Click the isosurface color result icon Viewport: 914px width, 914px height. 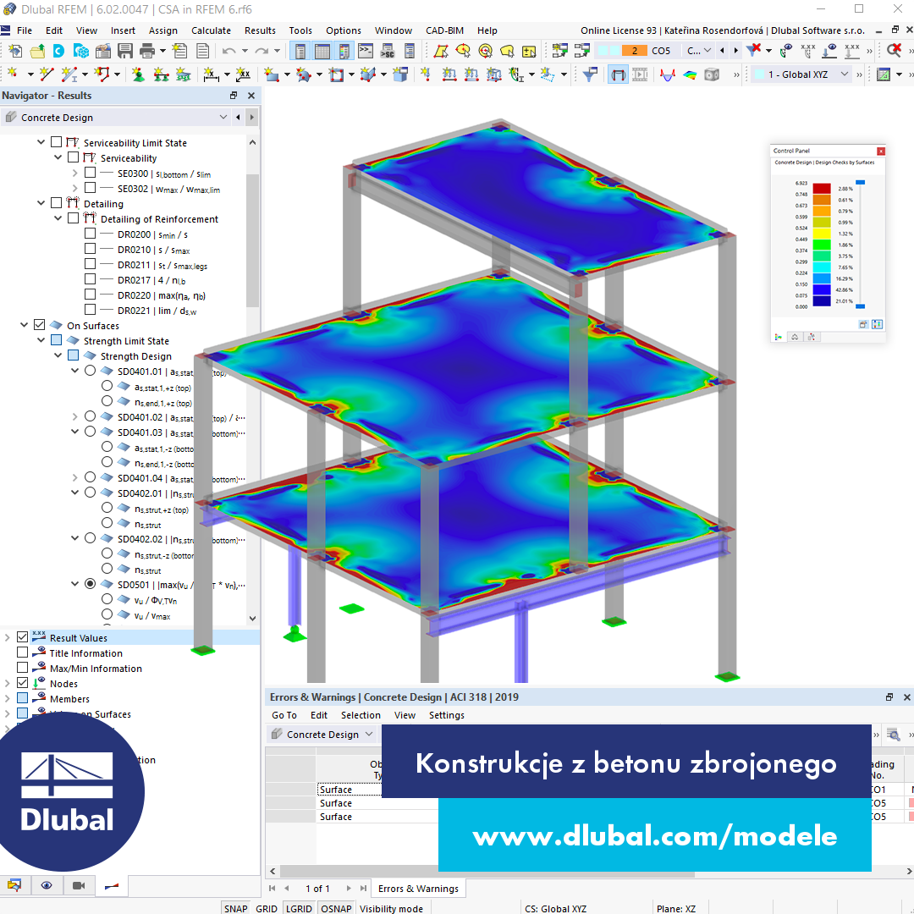click(x=690, y=74)
